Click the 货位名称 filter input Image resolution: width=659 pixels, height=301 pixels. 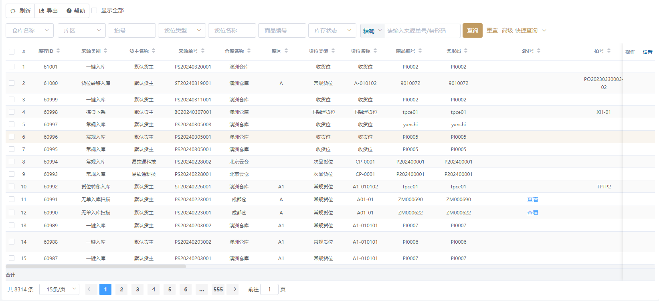tap(232, 30)
